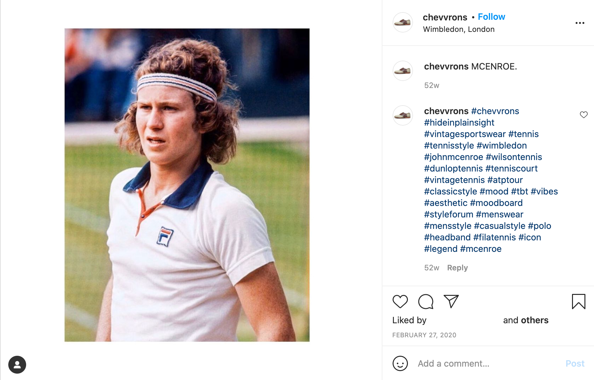The height and width of the screenshot is (380, 594).
Task: Follow the chevvrons account
Action: (491, 17)
